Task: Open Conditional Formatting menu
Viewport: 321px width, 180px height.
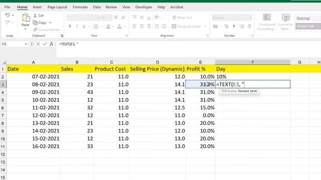Action: (267, 22)
